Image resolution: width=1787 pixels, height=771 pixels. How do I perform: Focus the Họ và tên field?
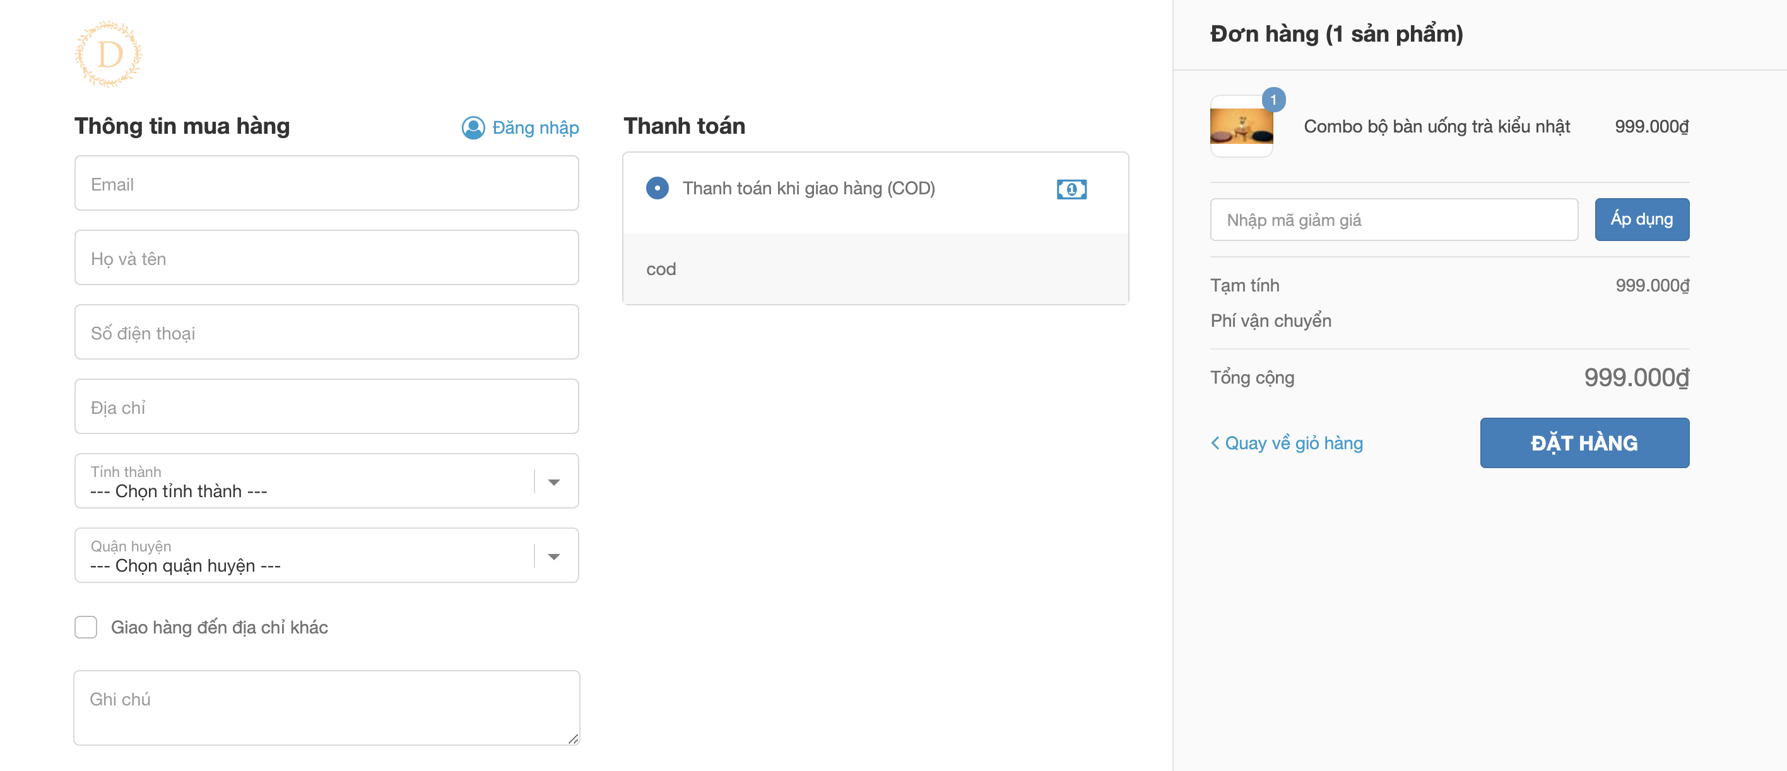click(326, 258)
